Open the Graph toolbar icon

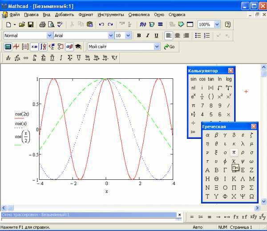click(16, 46)
